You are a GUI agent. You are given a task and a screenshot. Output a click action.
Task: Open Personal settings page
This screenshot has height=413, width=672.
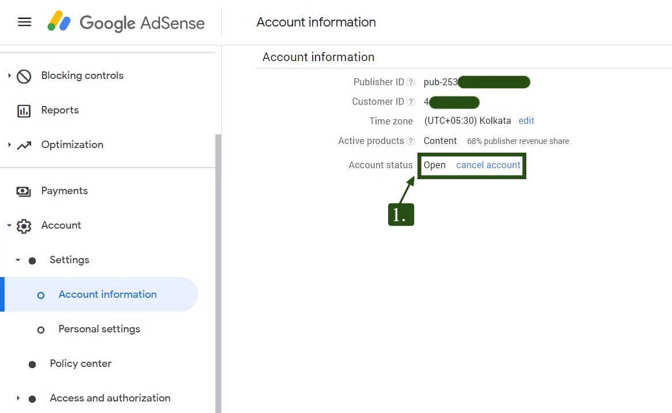99,329
